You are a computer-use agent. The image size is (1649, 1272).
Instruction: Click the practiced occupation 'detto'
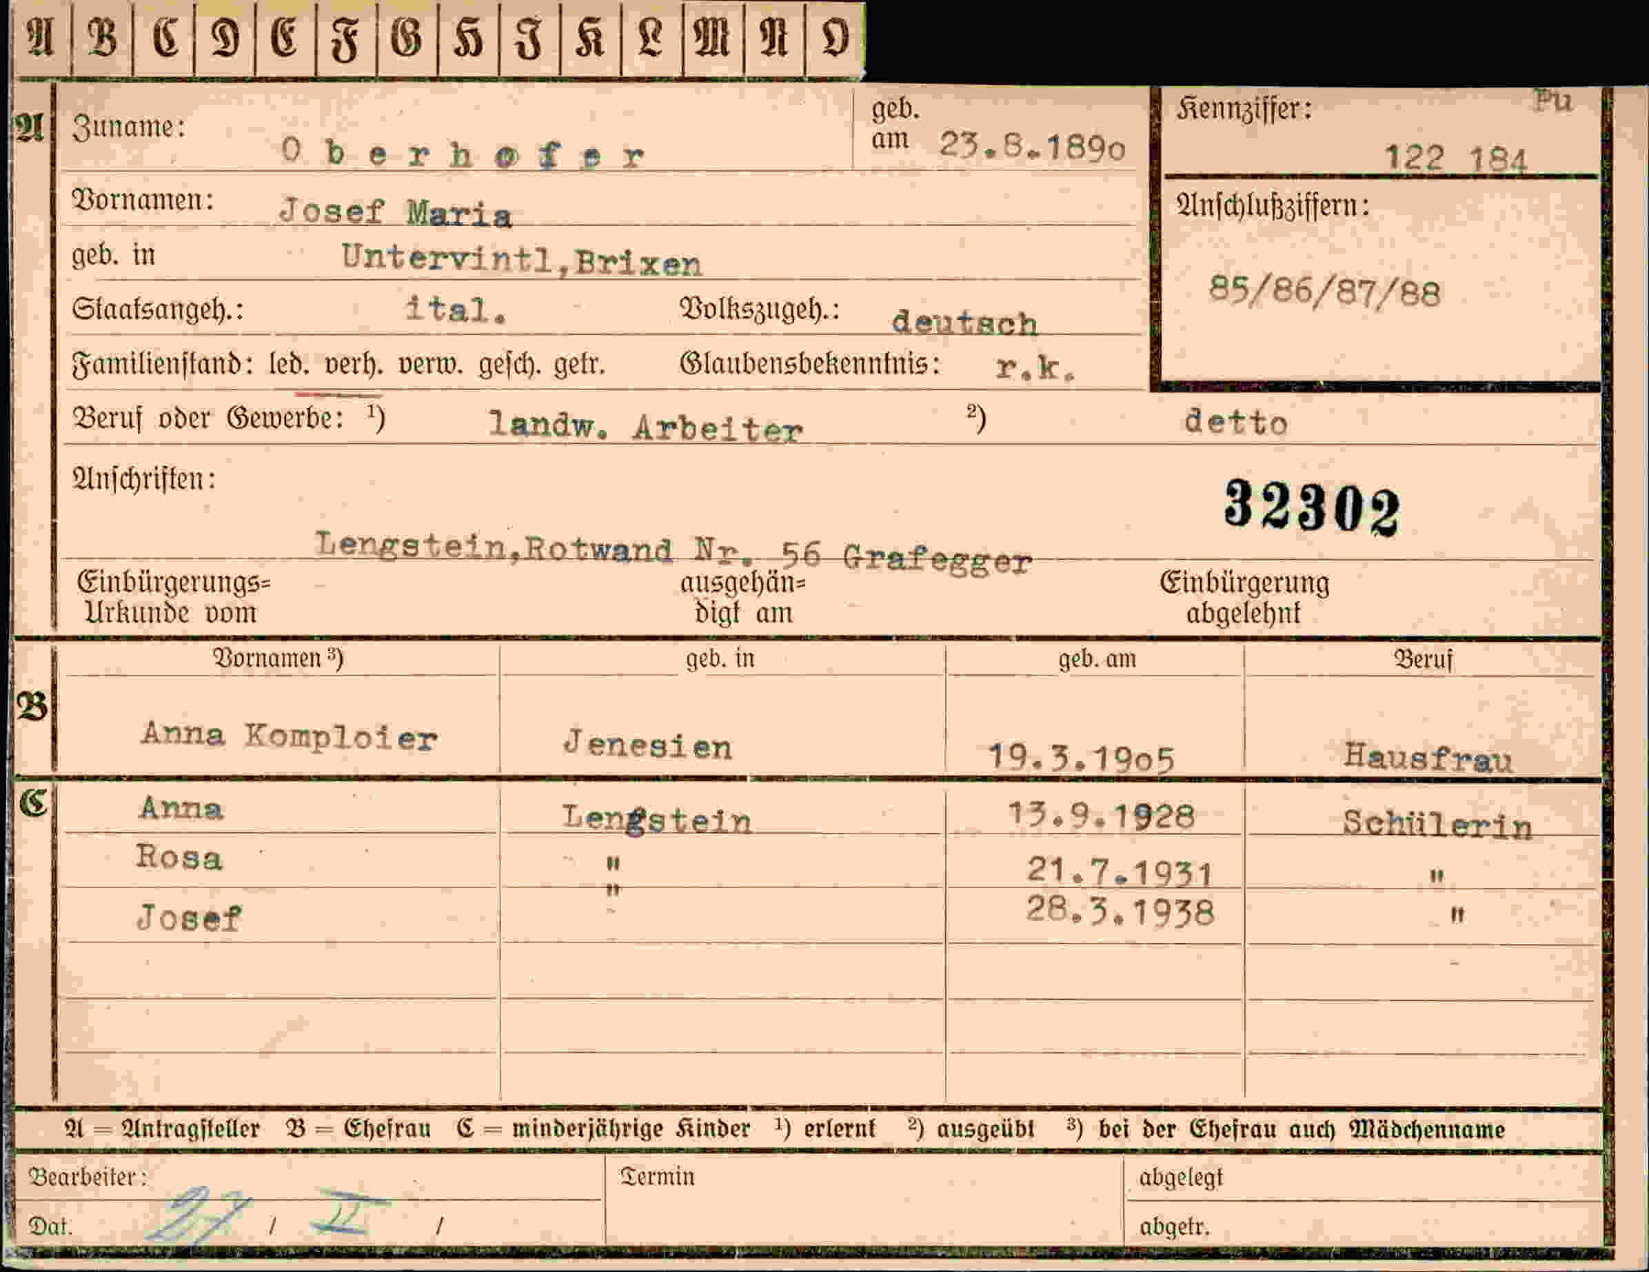click(1235, 423)
